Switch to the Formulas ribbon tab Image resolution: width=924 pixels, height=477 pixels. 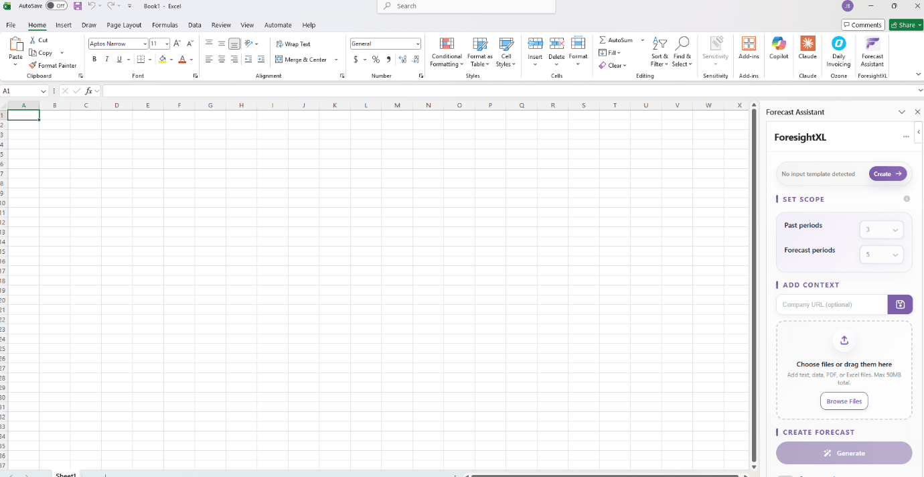tap(165, 25)
